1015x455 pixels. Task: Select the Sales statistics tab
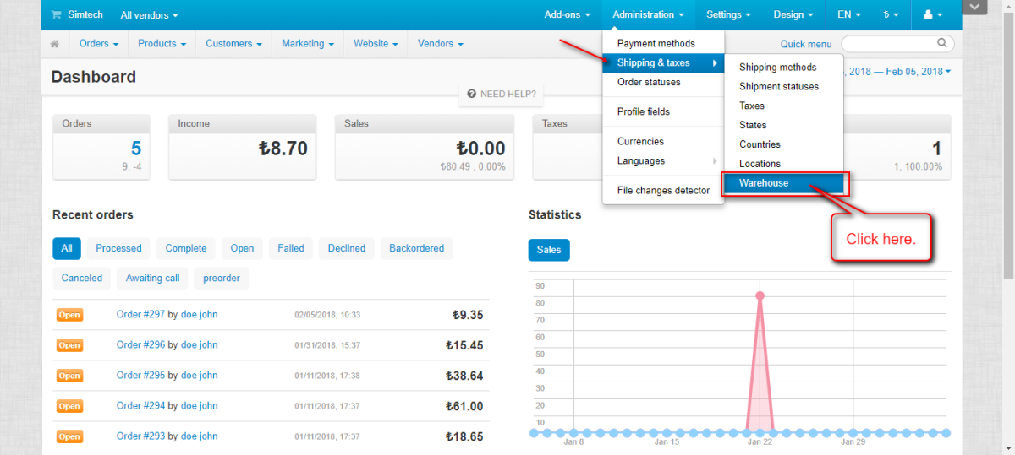[549, 250]
